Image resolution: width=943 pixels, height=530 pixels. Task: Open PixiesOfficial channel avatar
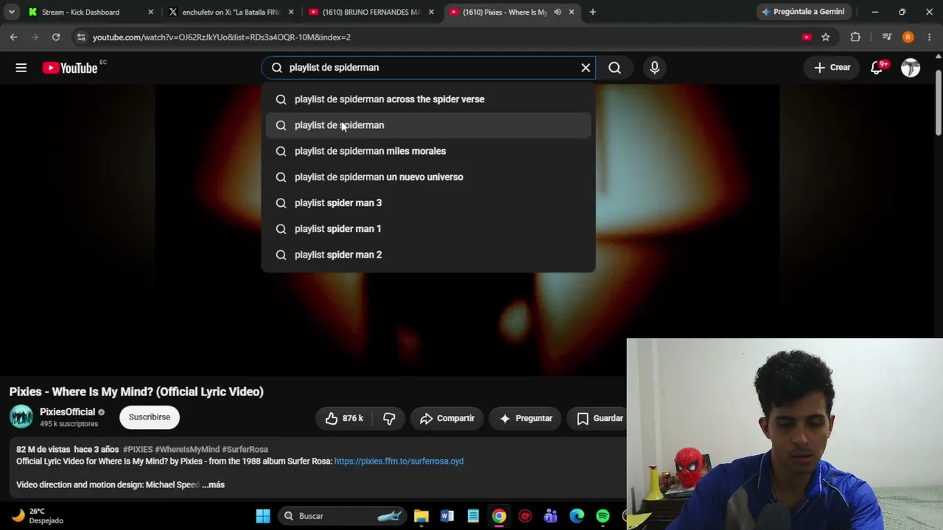pos(21,417)
